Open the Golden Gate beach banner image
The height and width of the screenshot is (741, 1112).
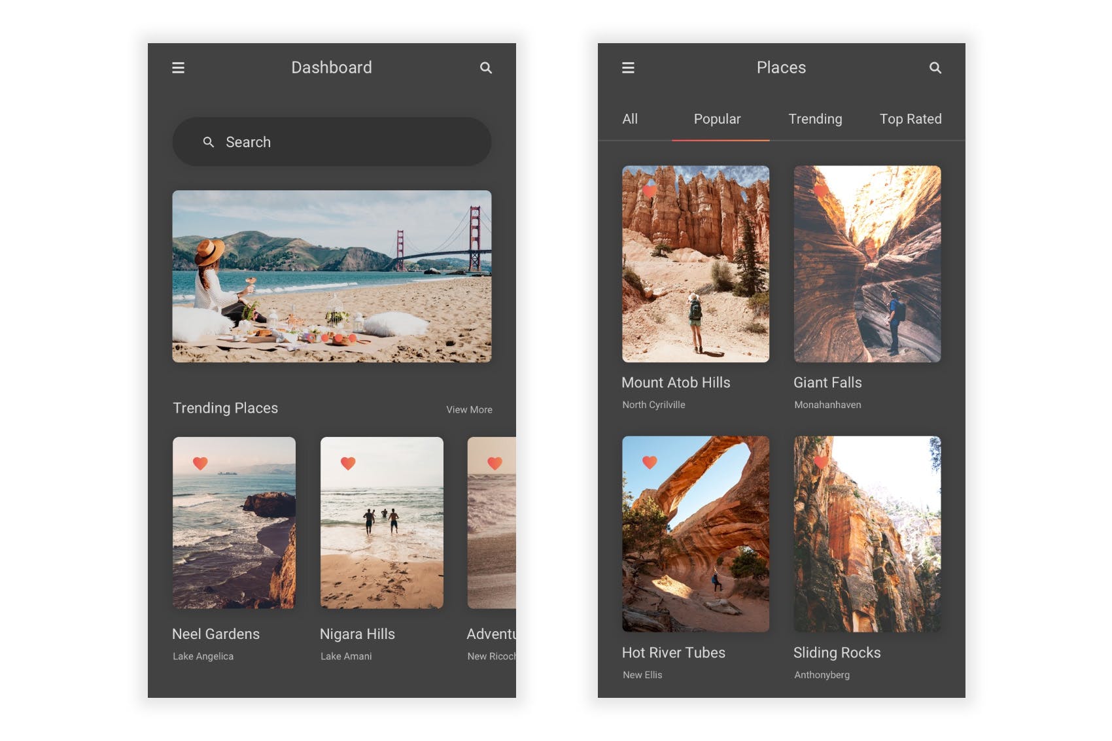pyautogui.click(x=332, y=276)
